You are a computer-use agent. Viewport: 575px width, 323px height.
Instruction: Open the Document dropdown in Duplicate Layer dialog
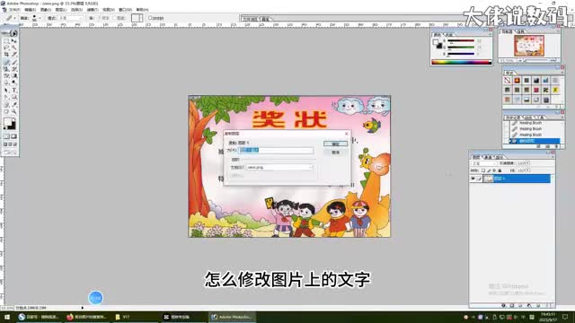279,167
